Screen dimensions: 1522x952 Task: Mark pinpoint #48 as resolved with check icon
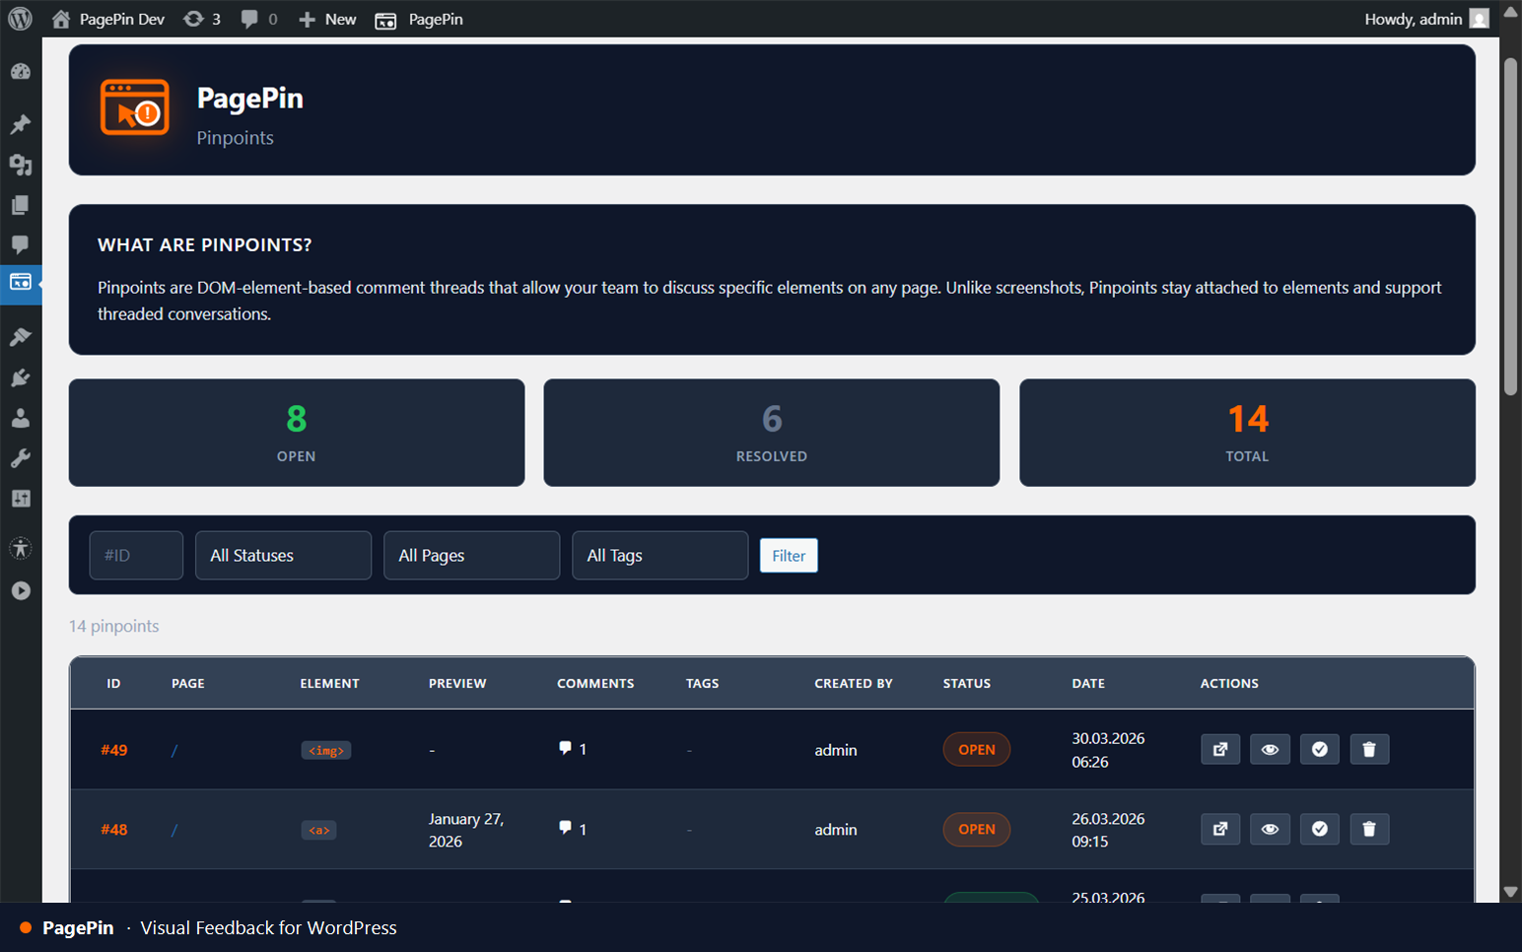[1319, 829]
